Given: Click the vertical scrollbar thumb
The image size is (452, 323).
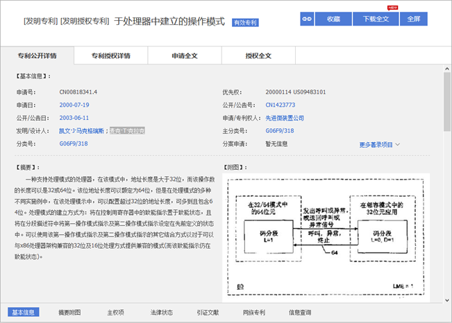Looking at the screenshot, I should point(447,101).
